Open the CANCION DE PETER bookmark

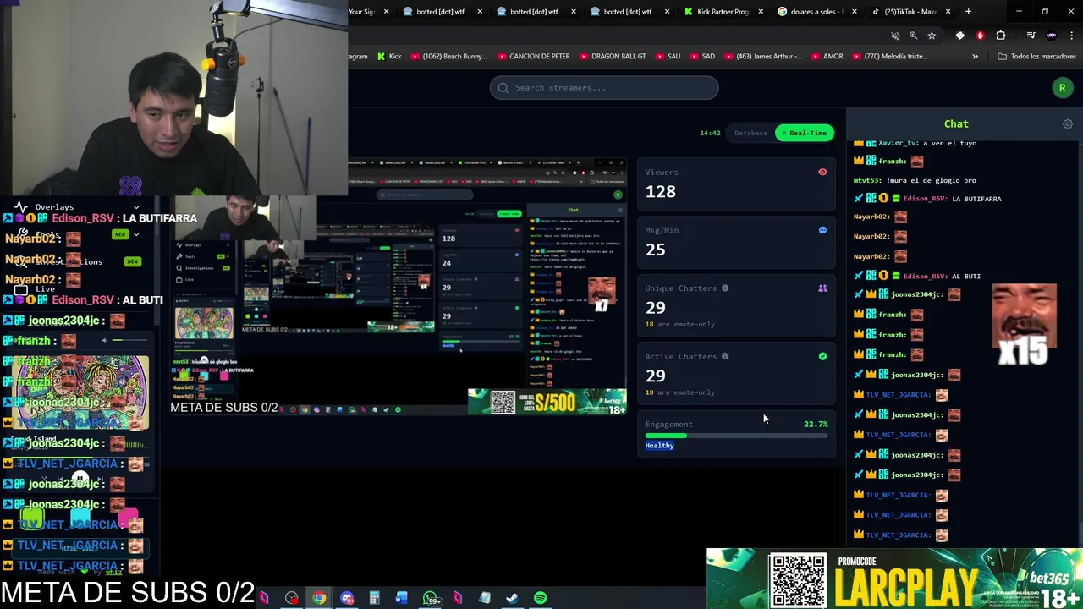(x=532, y=57)
